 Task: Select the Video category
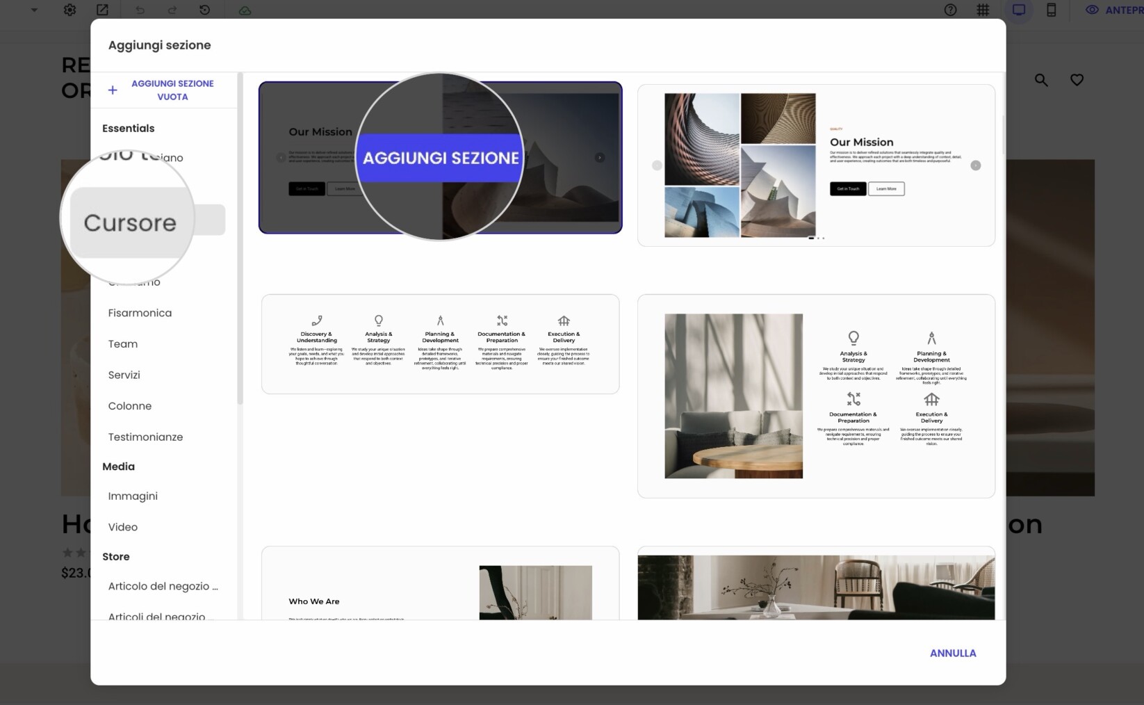point(123,527)
